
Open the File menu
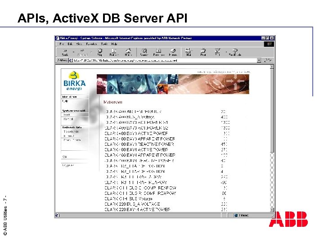[x=62, y=44]
